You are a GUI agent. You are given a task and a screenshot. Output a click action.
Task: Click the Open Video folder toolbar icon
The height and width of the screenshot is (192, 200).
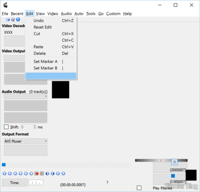tap(8, 20)
